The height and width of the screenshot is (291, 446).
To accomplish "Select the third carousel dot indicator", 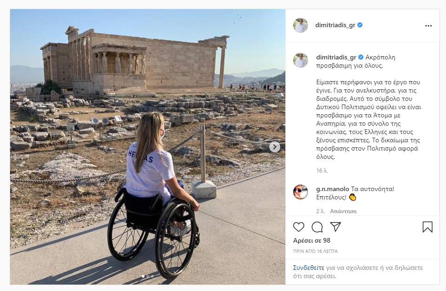I will tap(152, 276).
